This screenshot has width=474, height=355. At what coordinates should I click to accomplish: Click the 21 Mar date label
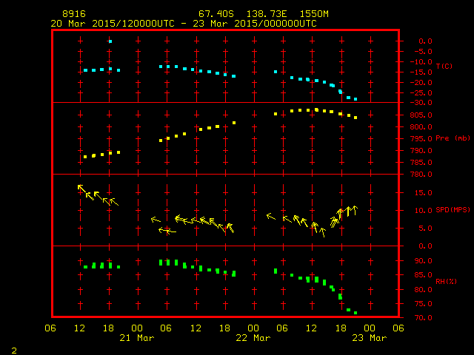tap(137, 338)
